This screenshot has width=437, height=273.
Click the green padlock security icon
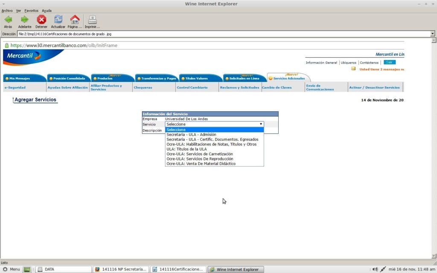tap(7, 45)
